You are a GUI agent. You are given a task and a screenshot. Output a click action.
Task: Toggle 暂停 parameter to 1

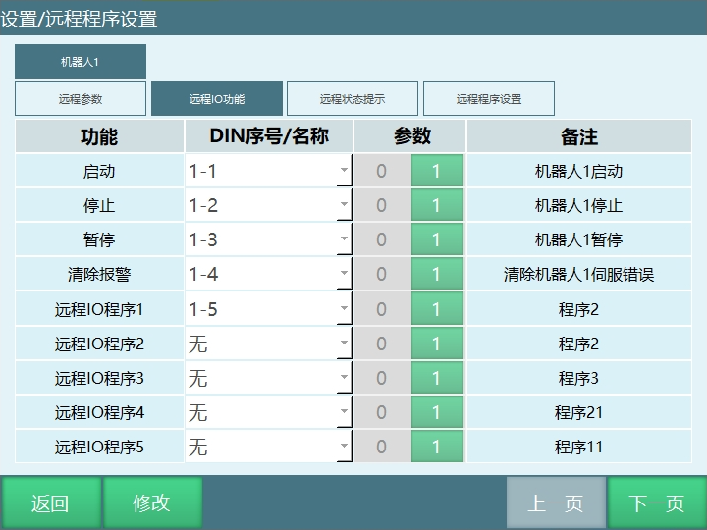436,240
